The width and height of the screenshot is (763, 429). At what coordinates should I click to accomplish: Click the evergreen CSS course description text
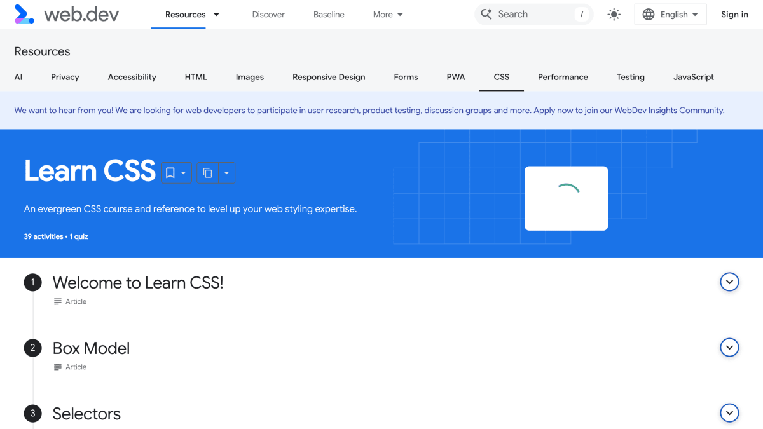190,208
